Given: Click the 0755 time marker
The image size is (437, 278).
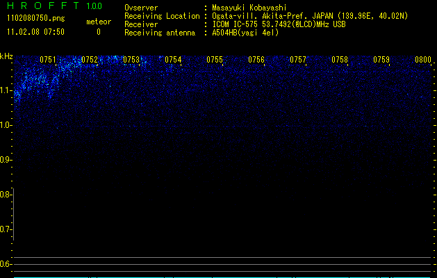Looking at the screenshot, I should coord(215,60).
